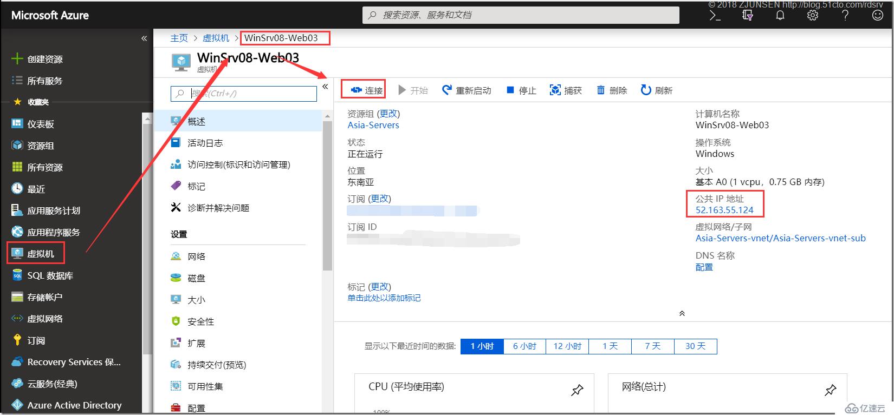
Task: Go to Home breadcrumb link
Action: click(x=179, y=38)
